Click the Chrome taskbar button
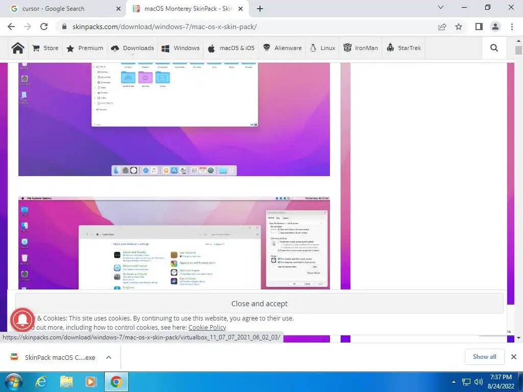The width and height of the screenshot is (523, 392). pyautogui.click(x=116, y=382)
